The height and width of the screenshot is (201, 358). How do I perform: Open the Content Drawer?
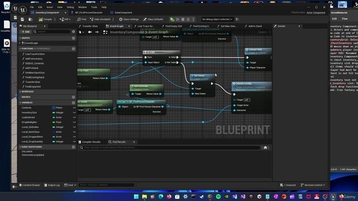30,185
